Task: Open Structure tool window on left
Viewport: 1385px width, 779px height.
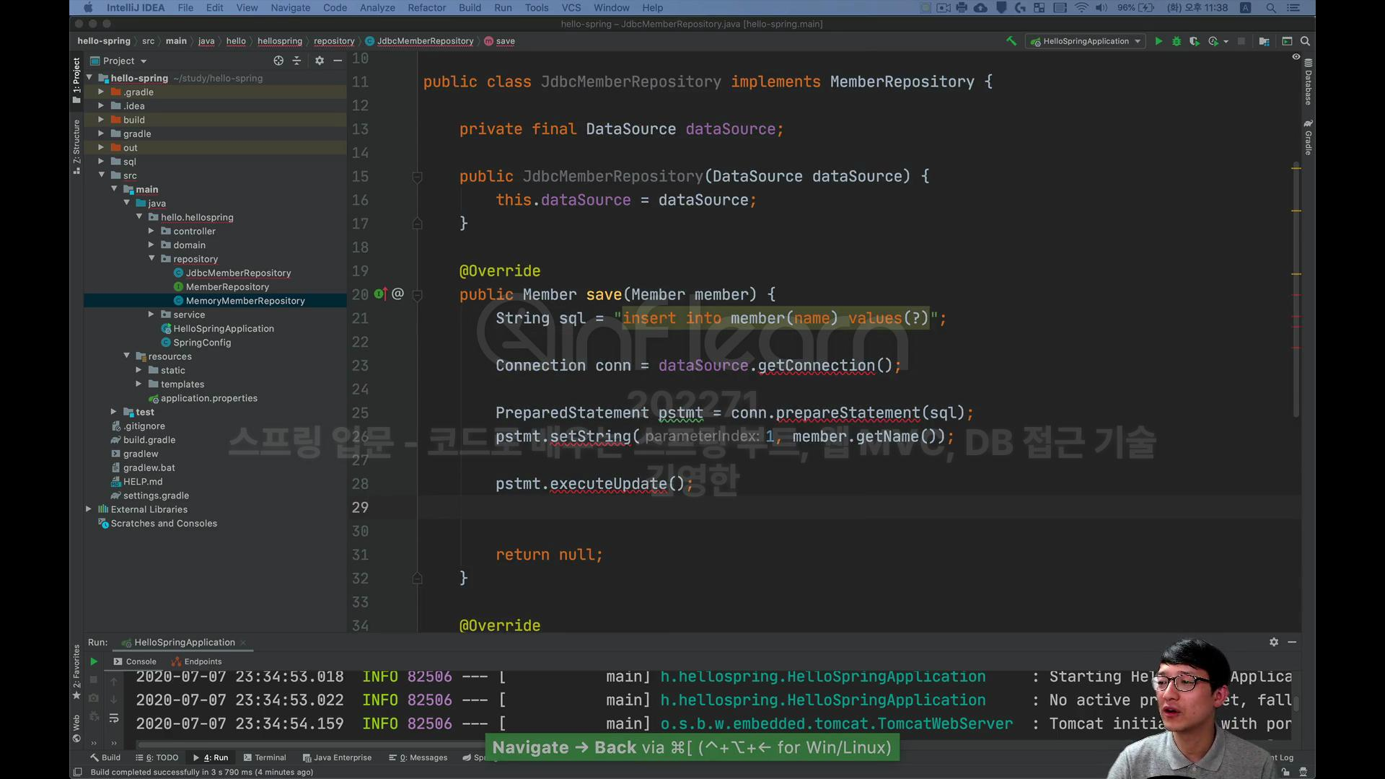Action: [x=76, y=147]
